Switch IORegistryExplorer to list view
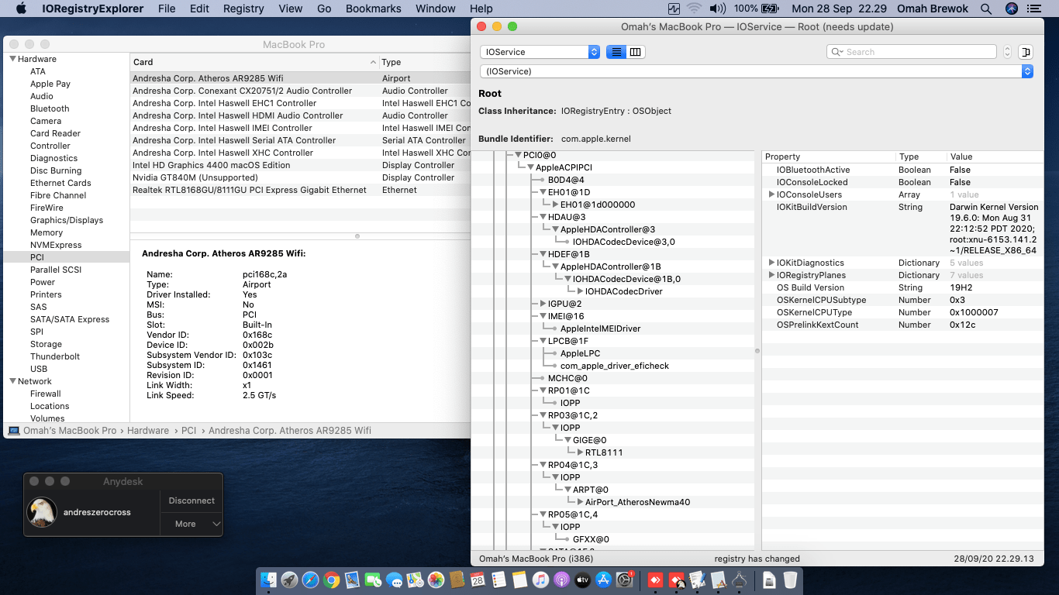The width and height of the screenshot is (1059, 595). 616,52
